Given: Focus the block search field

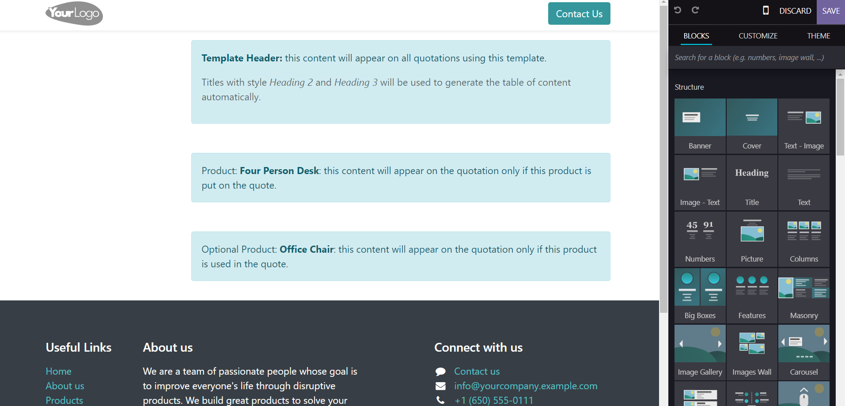Looking at the screenshot, I should click(x=757, y=57).
